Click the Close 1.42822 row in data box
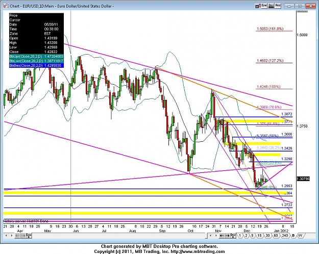This screenshot has height=254, width=319. 36,52
